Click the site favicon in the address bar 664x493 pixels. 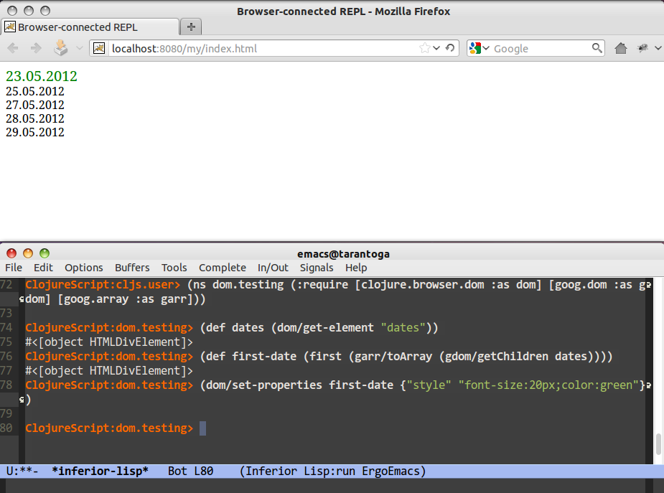click(x=99, y=48)
